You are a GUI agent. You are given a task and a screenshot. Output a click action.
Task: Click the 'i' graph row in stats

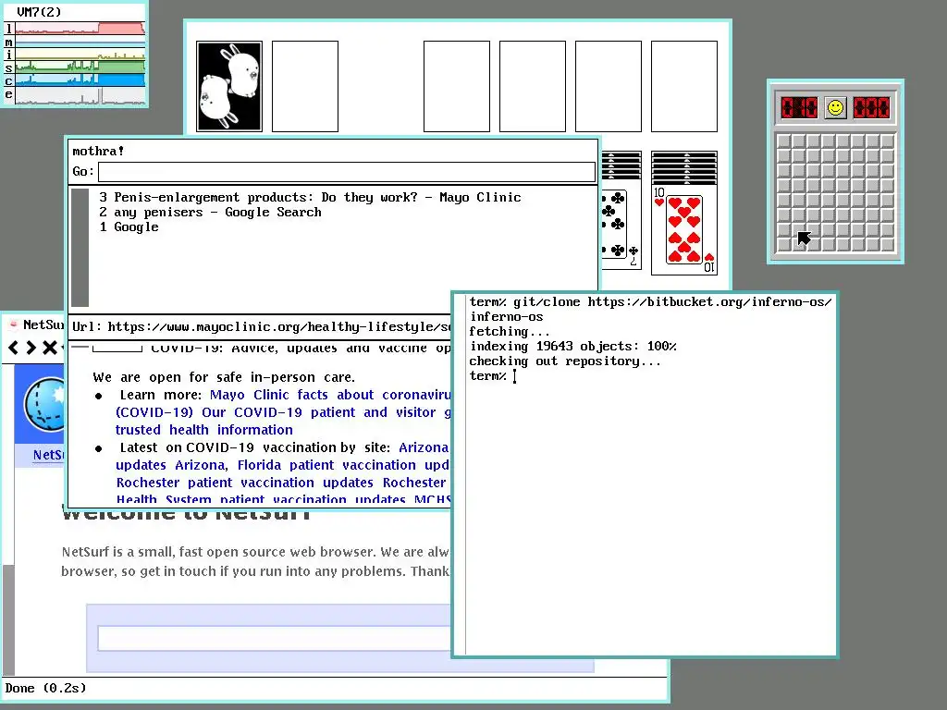[x=80, y=55]
